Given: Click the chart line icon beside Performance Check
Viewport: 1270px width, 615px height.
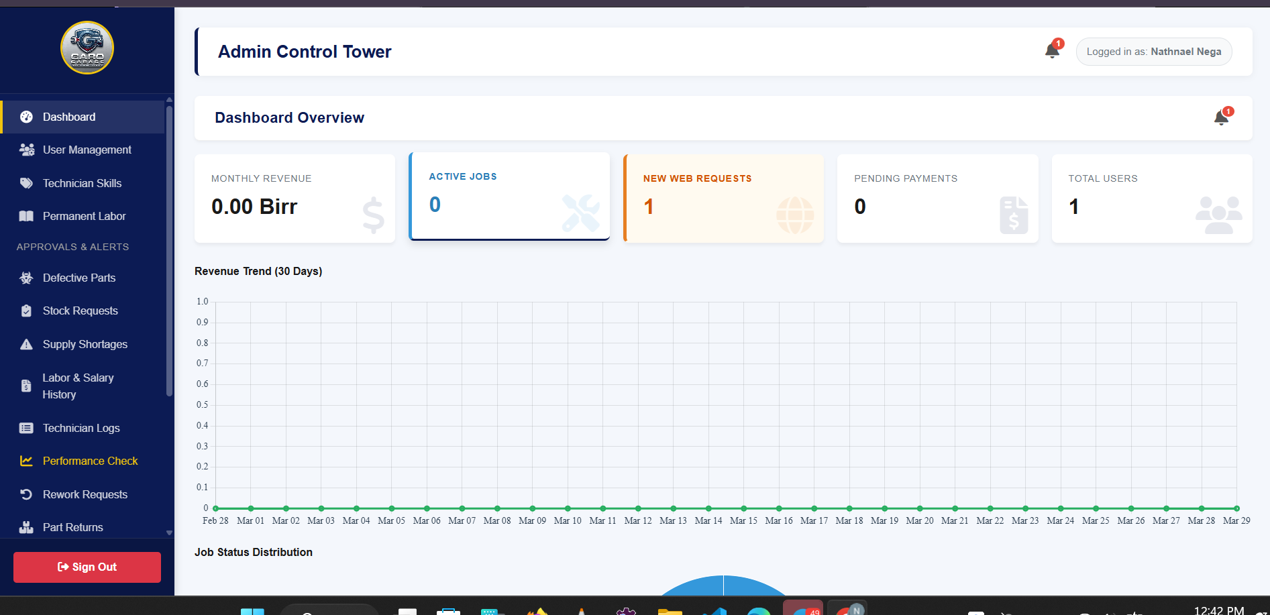Looking at the screenshot, I should click(x=26, y=461).
